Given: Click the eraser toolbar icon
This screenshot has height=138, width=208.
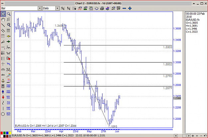Looking at the screenshot, I should point(97,8).
